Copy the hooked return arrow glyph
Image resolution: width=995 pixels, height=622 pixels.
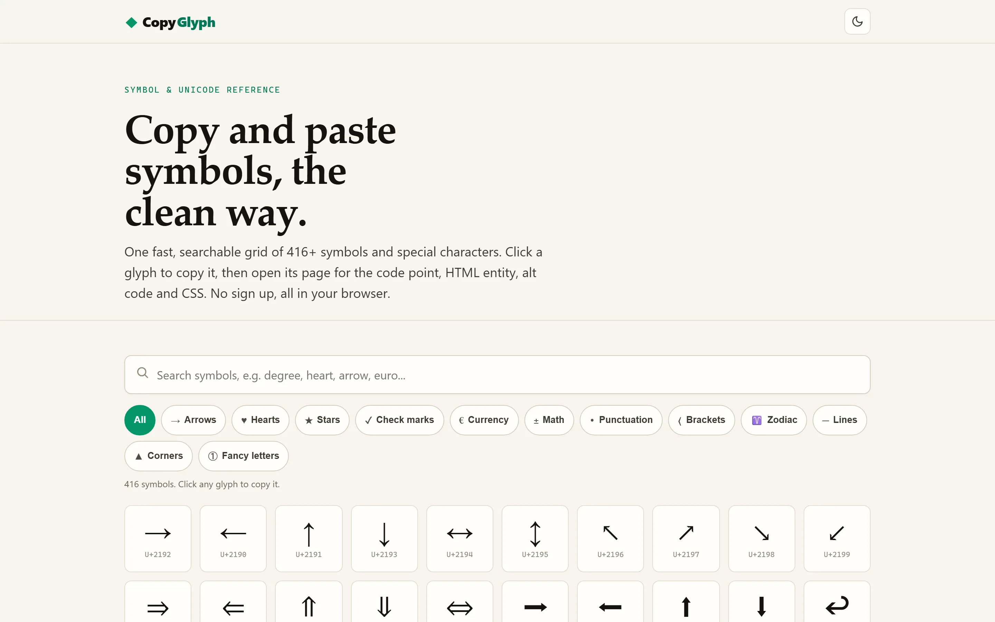tap(837, 601)
